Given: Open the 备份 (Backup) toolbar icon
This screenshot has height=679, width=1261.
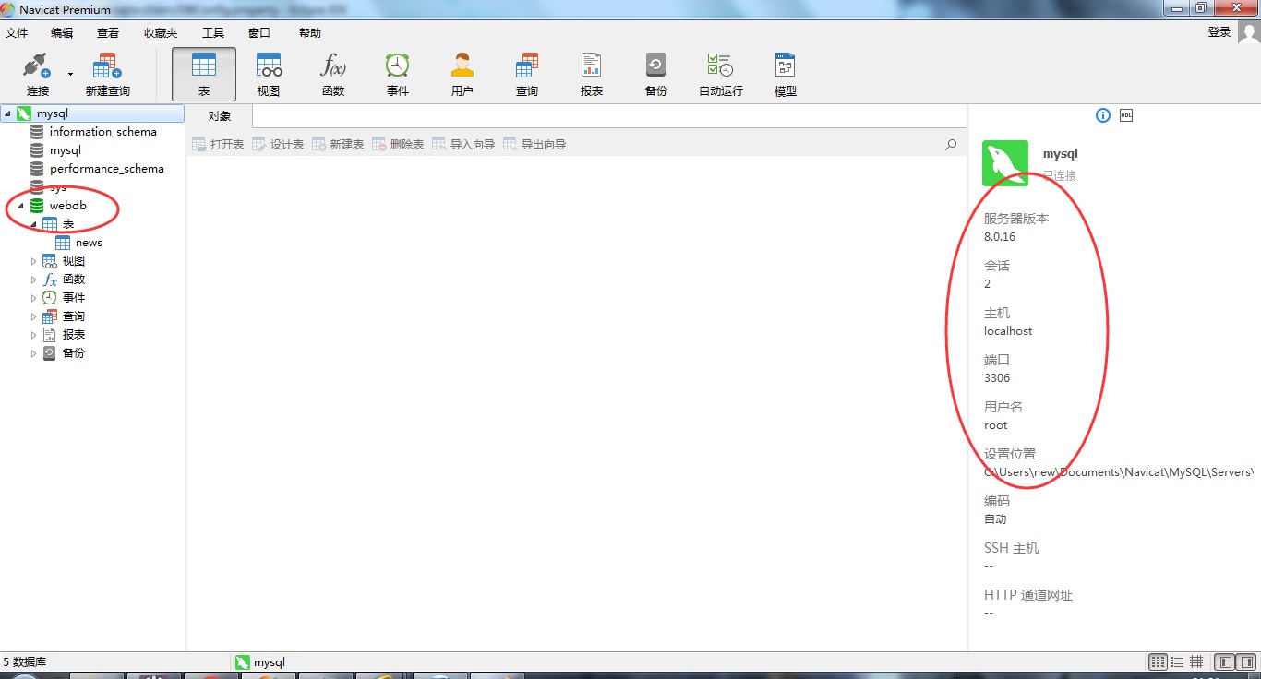Looking at the screenshot, I should coord(656,75).
